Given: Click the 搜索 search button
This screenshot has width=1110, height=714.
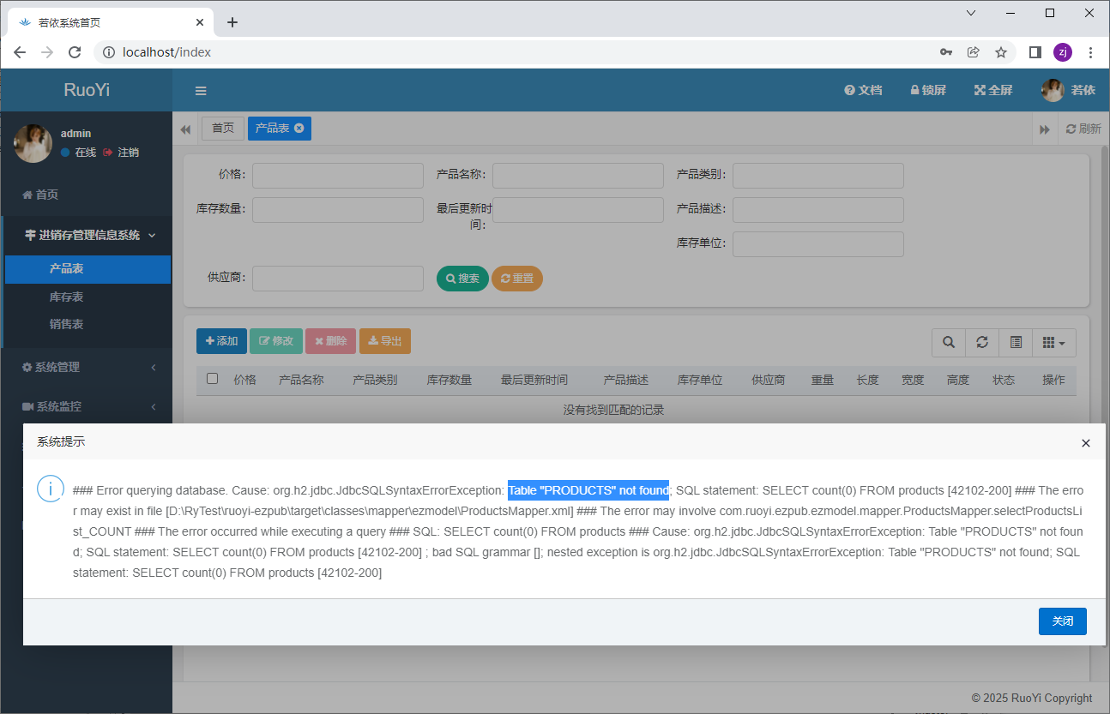Looking at the screenshot, I should point(462,279).
